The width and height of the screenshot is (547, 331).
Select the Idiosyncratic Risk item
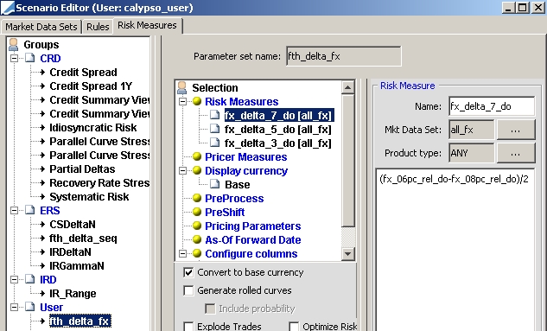pyautogui.click(x=92, y=127)
